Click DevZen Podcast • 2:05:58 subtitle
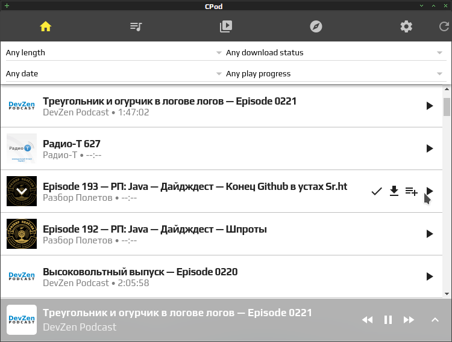 click(x=96, y=283)
